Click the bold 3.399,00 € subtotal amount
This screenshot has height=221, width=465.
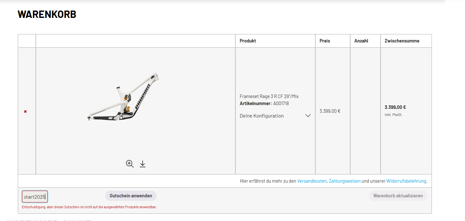pos(395,107)
